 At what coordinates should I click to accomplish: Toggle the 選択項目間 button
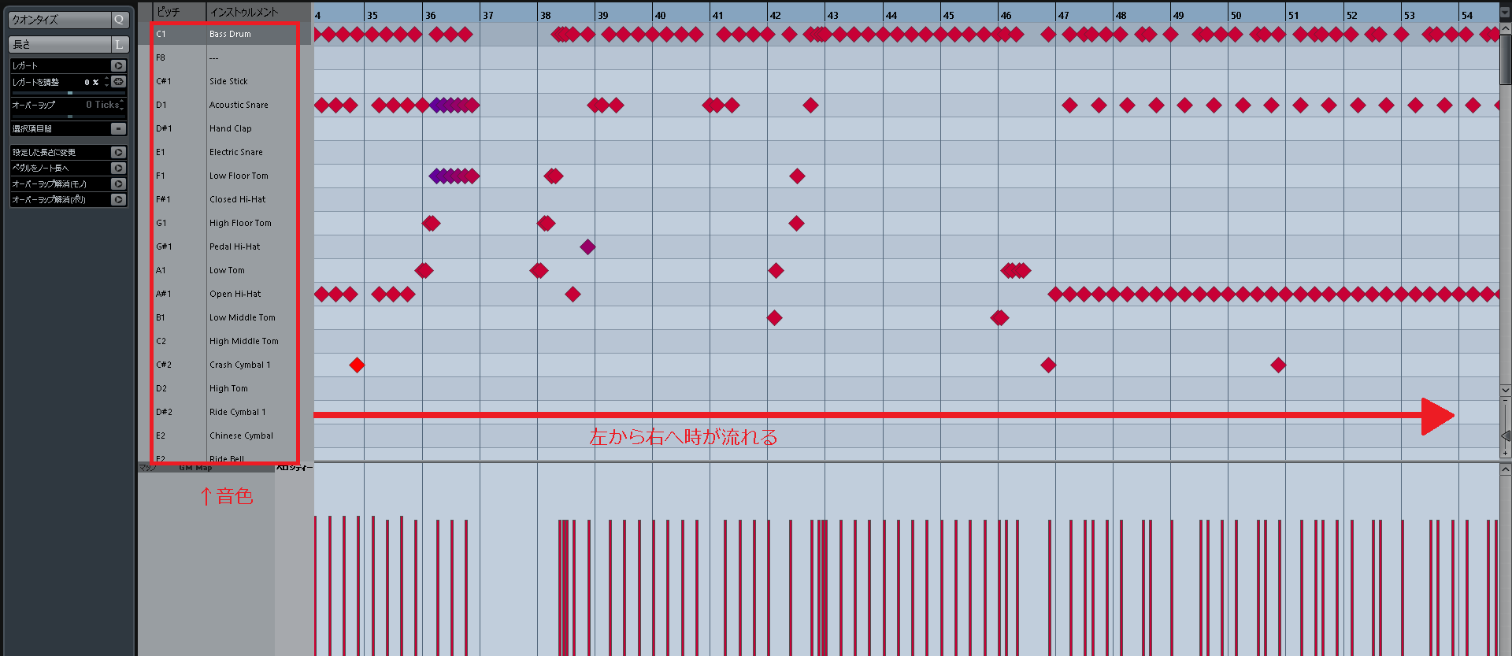118,129
